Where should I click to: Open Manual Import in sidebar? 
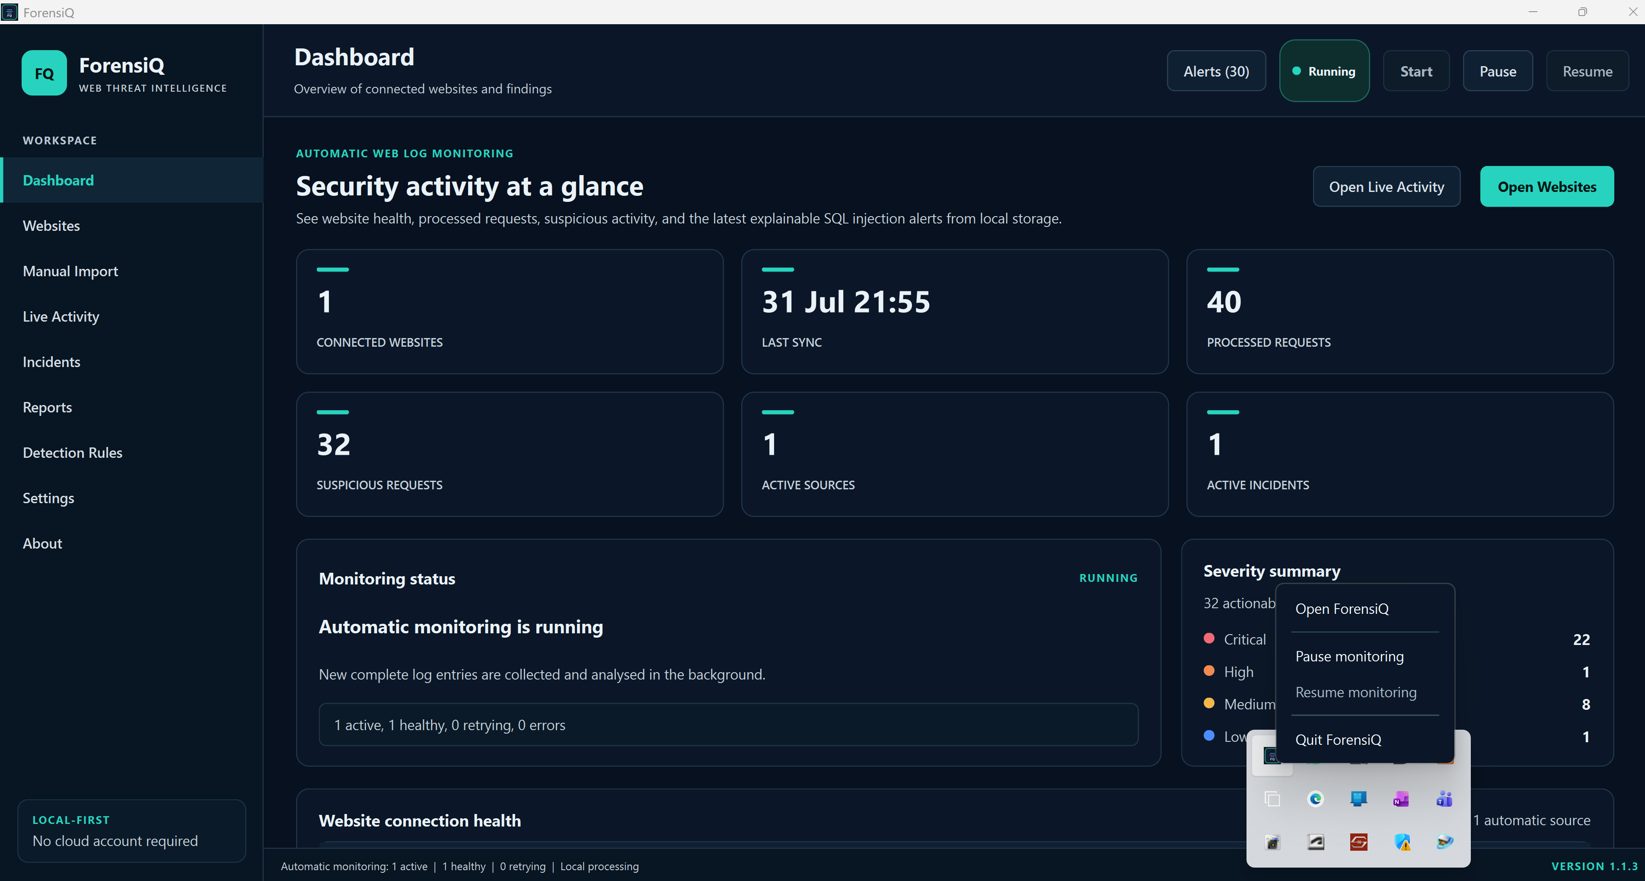click(x=131, y=271)
